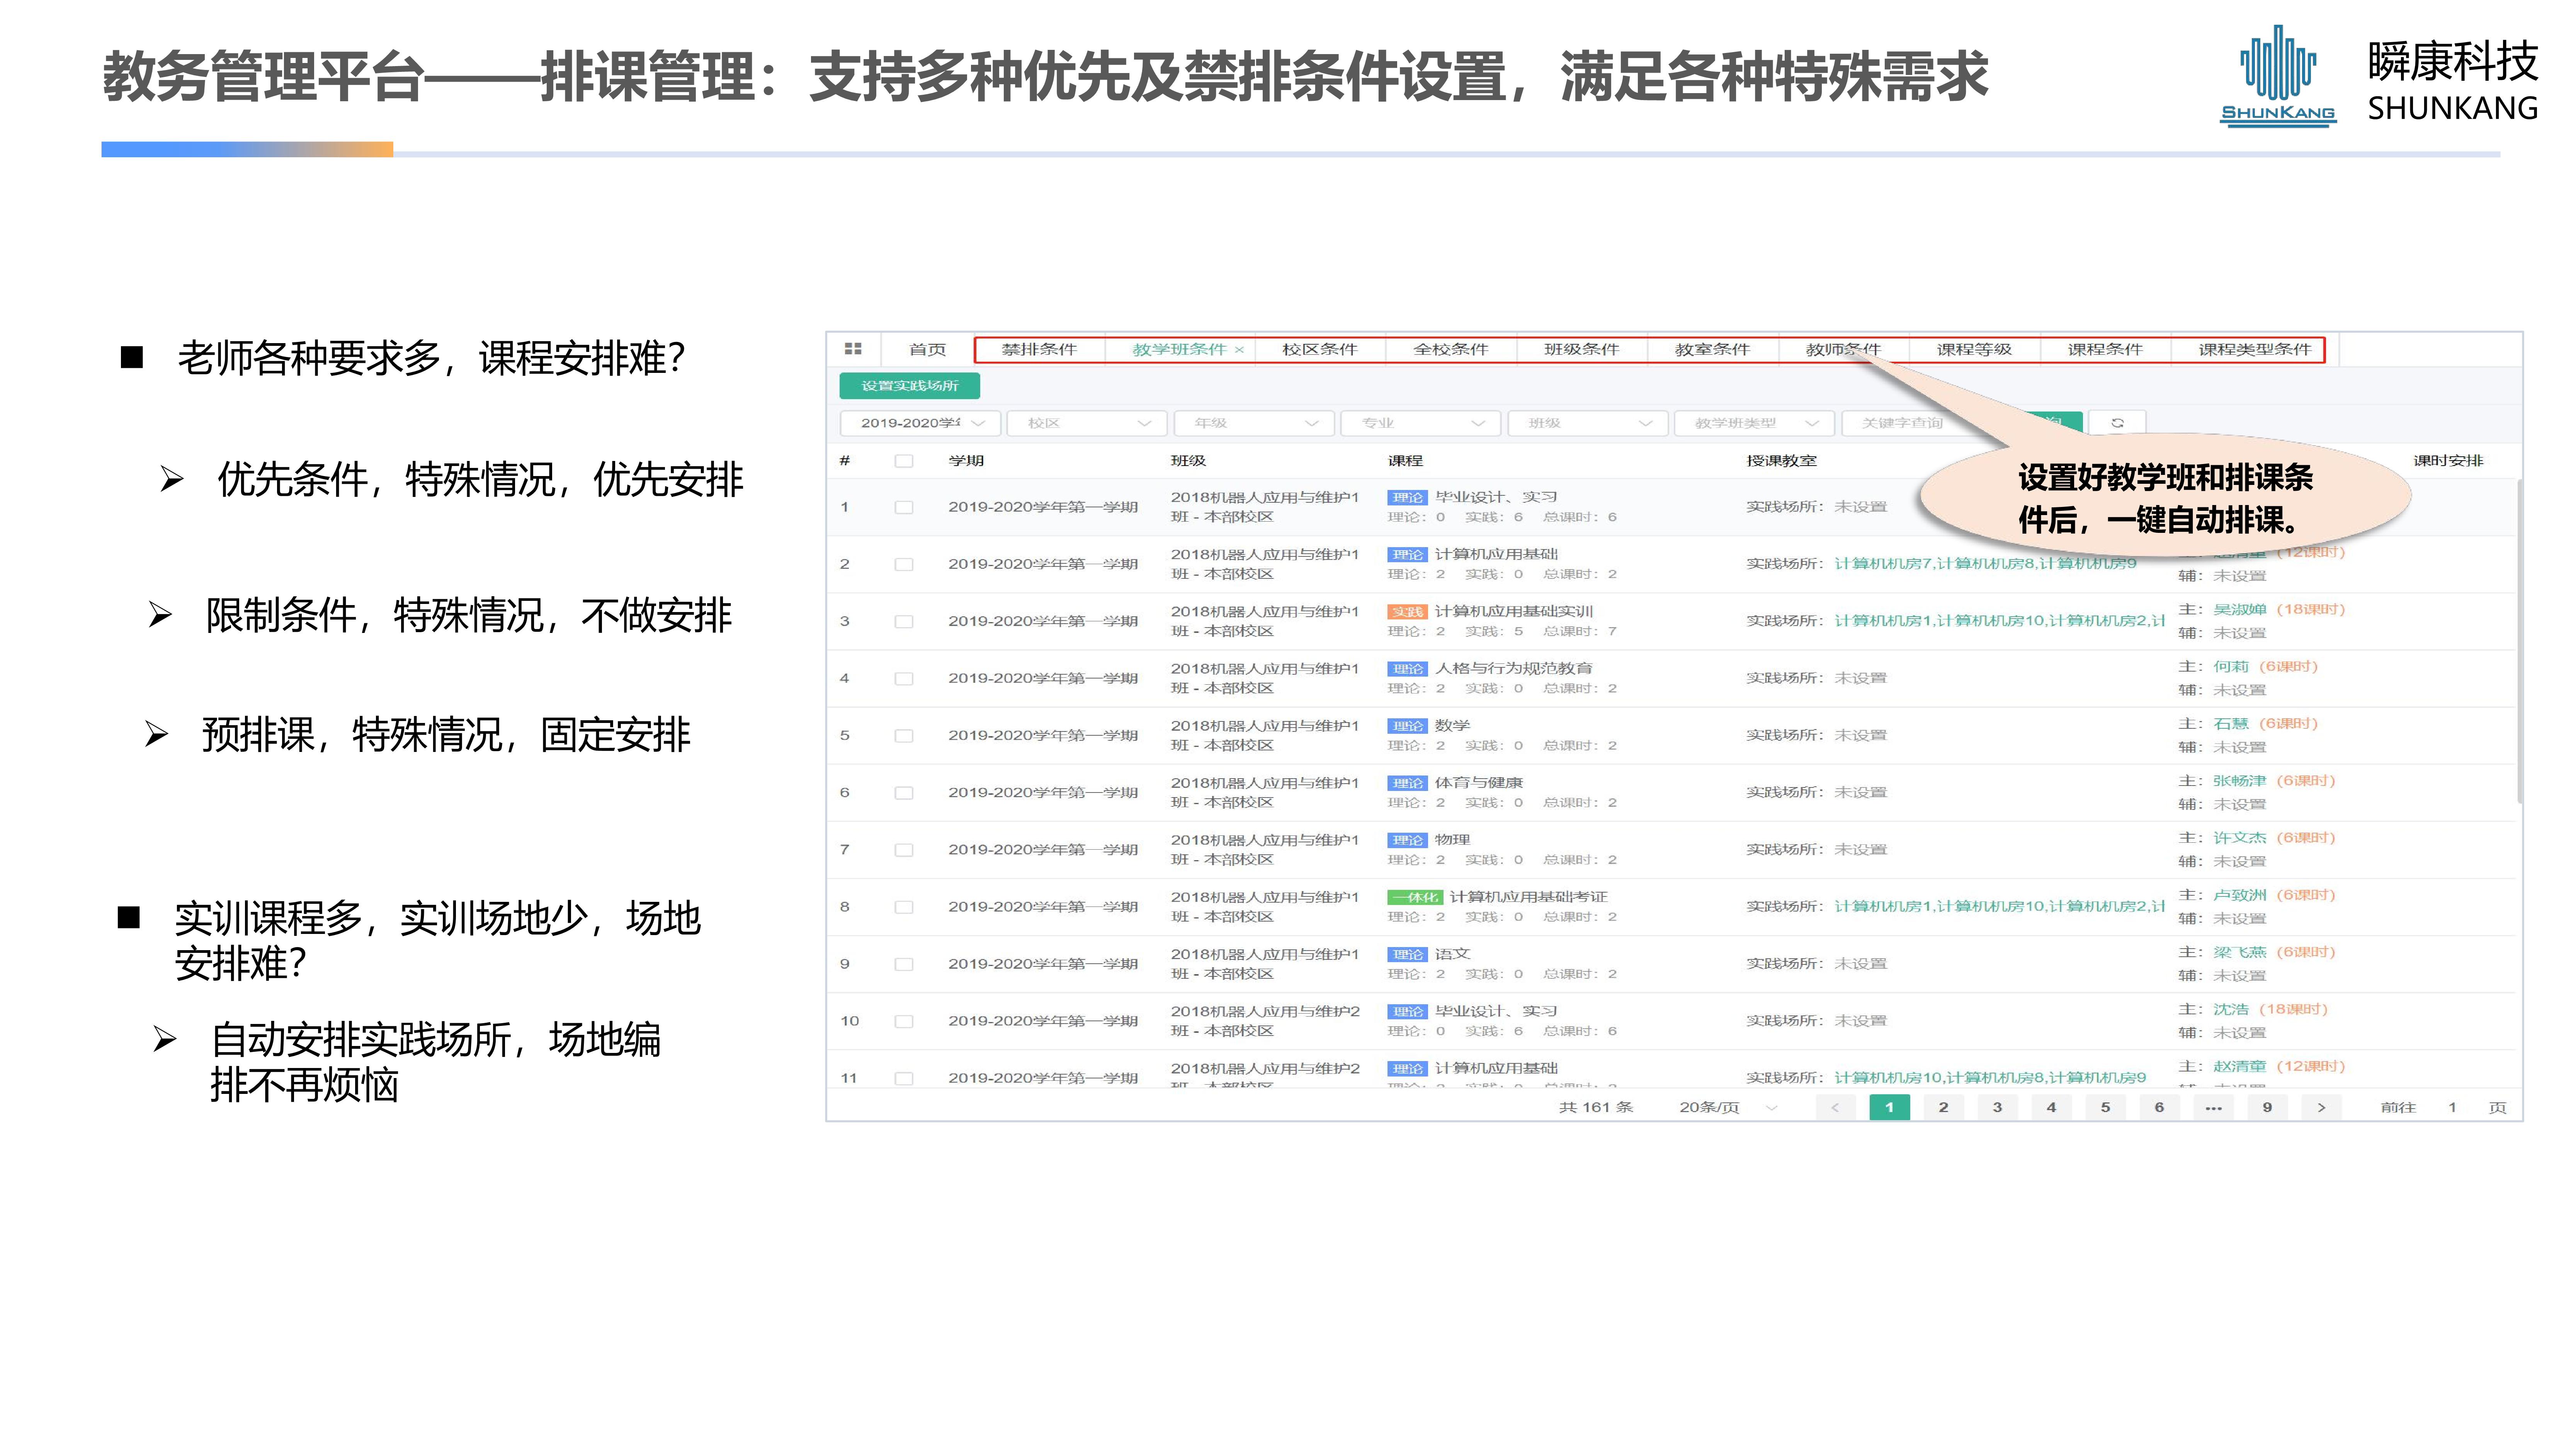2576x1449 pixels.
Task: Go to the next page arrow in pagination
Action: [x=2321, y=1107]
